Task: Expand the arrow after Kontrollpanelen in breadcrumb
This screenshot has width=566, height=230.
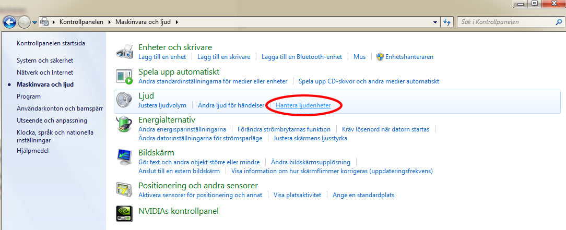Action: pos(110,22)
